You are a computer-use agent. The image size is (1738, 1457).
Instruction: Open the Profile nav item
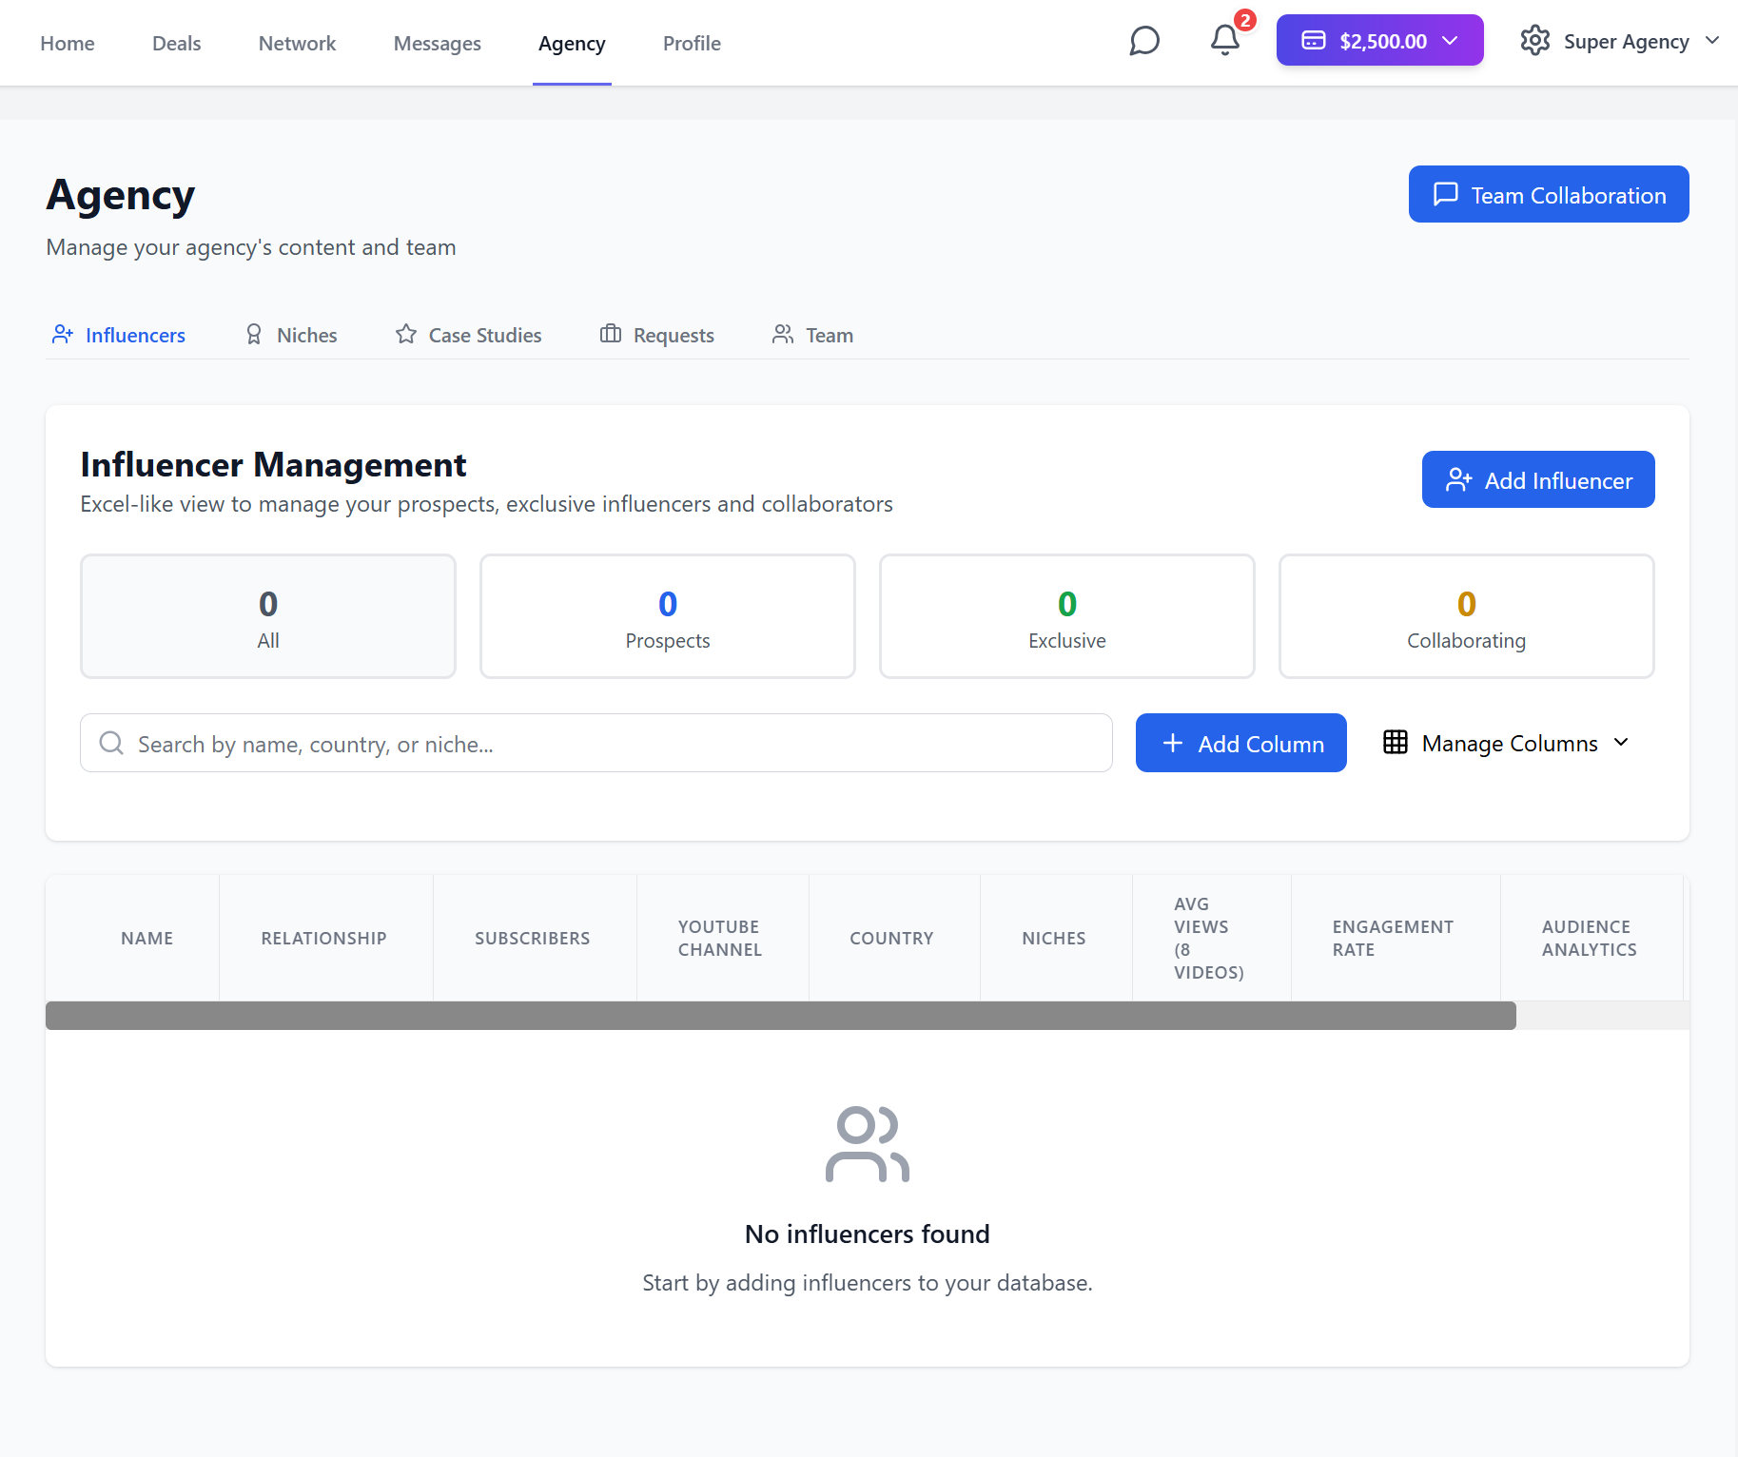[692, 43]
